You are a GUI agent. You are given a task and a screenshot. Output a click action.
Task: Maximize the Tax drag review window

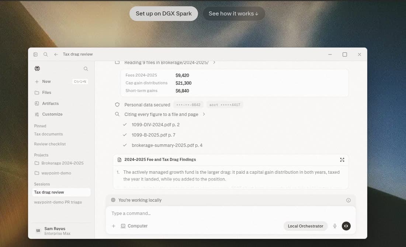click(345, 54)
